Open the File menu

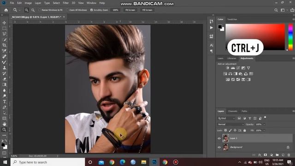point(12,3)
